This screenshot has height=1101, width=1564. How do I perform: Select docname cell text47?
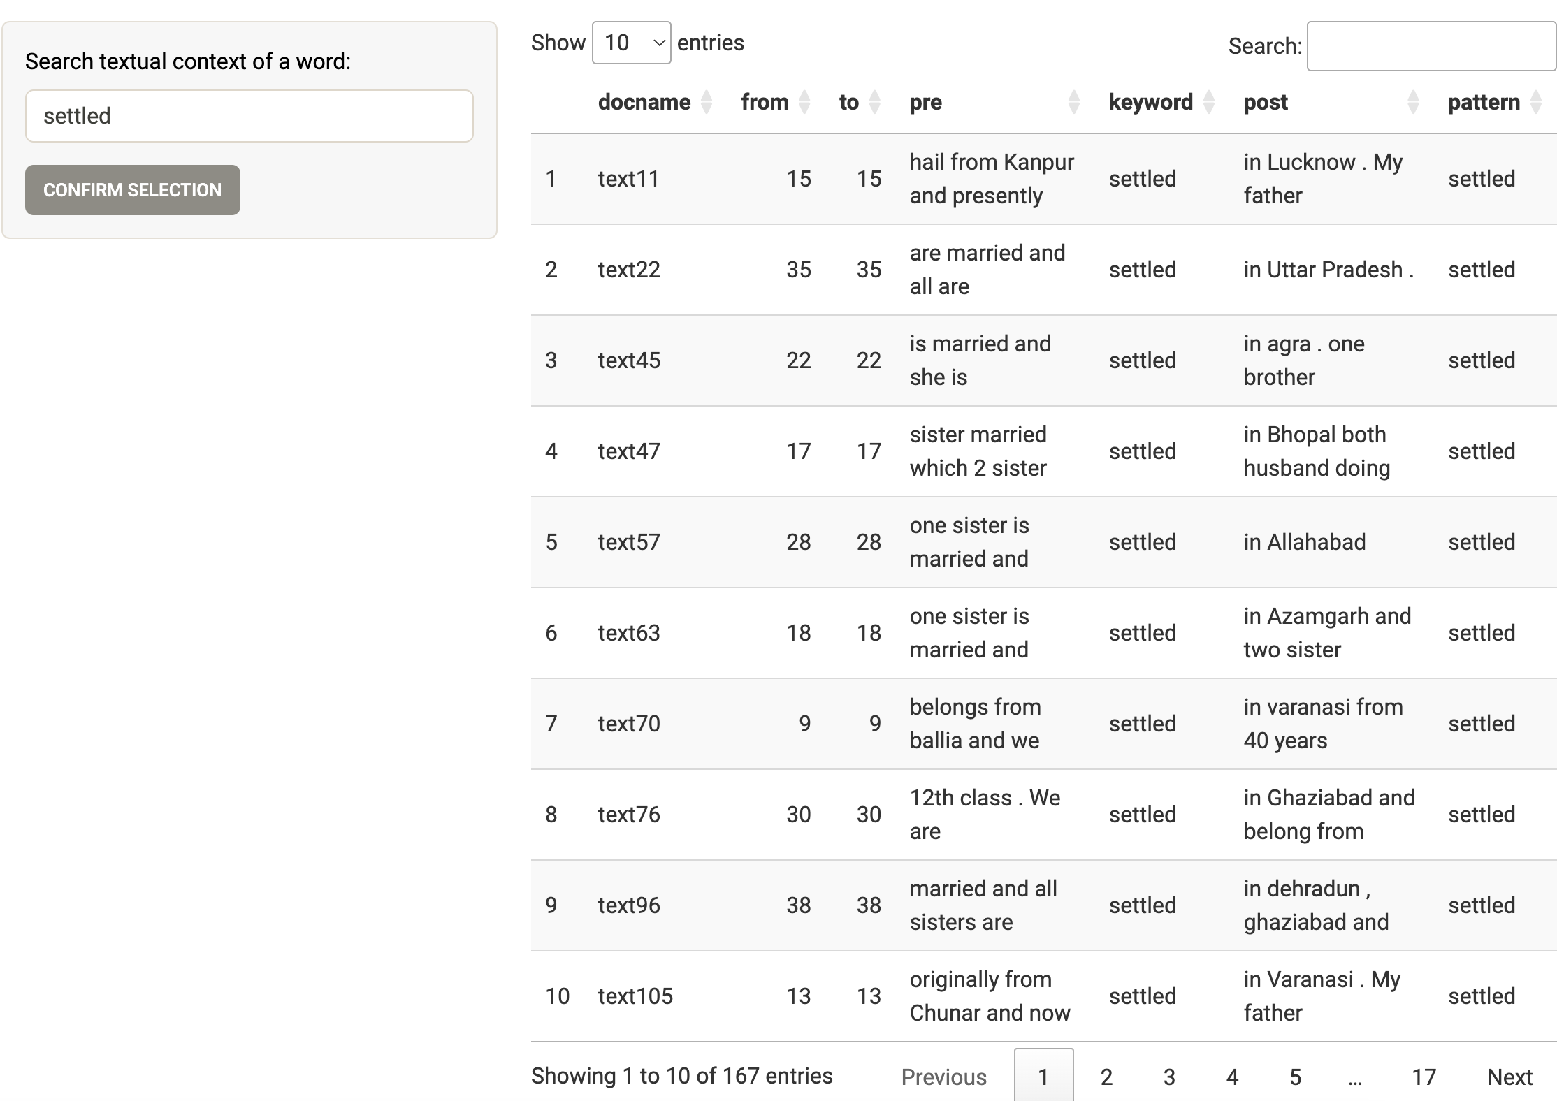point(629,451)
